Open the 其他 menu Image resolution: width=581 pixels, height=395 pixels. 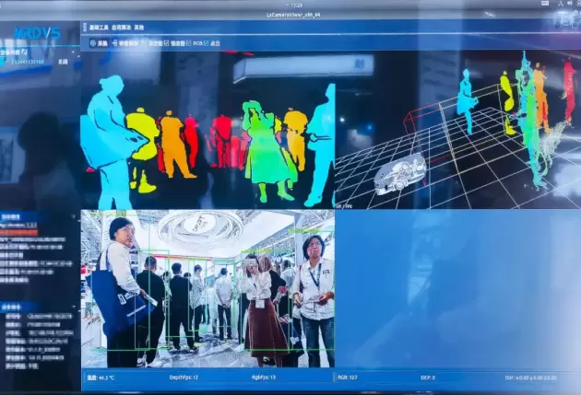coord(138,28)
